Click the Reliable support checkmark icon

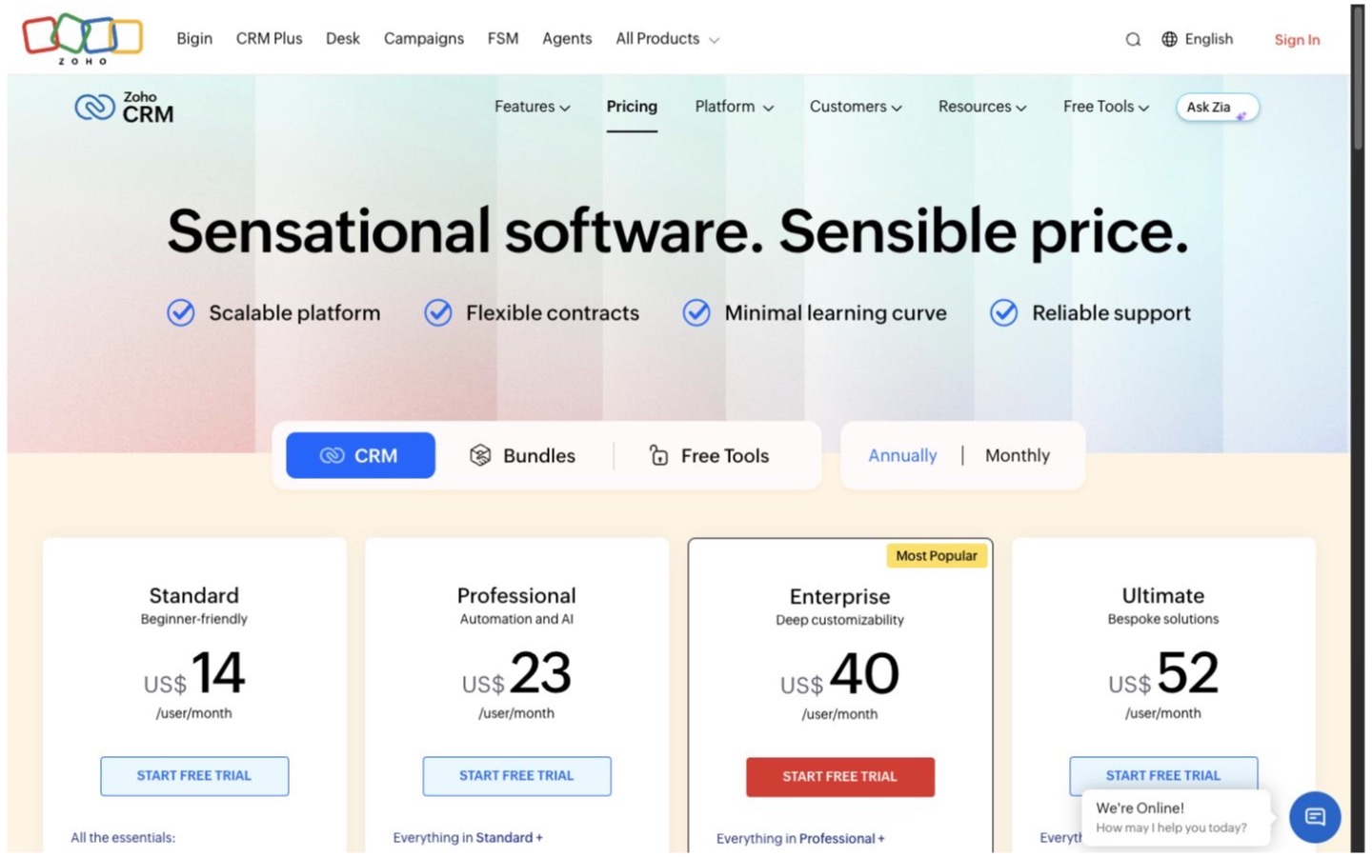point(1004,312)
